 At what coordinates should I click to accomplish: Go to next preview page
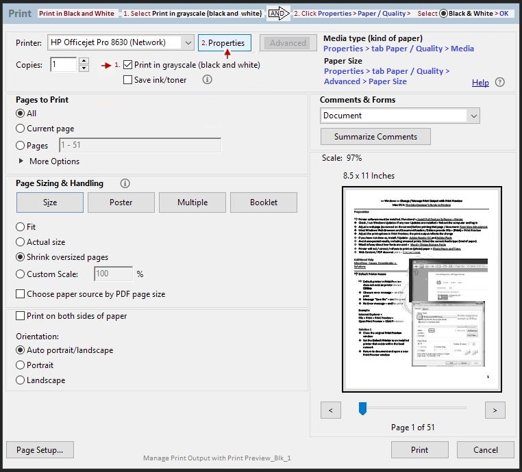tap(495, 410)
